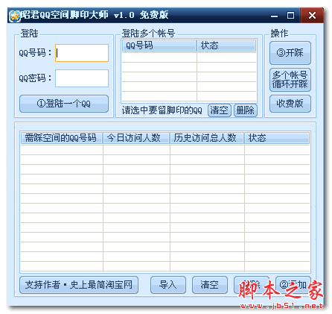This screenshot has height=314, width=332.
Task: Click 状态 column header in account list
Action: click(x=226, y=45)
